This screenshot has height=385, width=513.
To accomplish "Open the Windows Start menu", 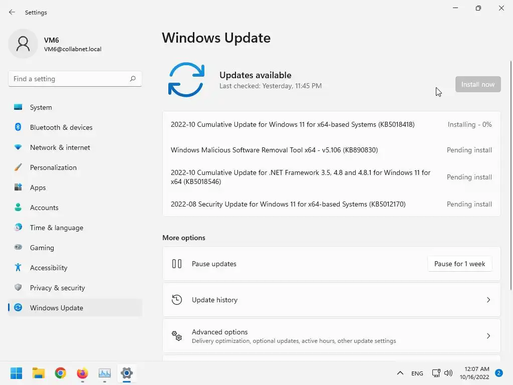I will click(x=17, y=373).
